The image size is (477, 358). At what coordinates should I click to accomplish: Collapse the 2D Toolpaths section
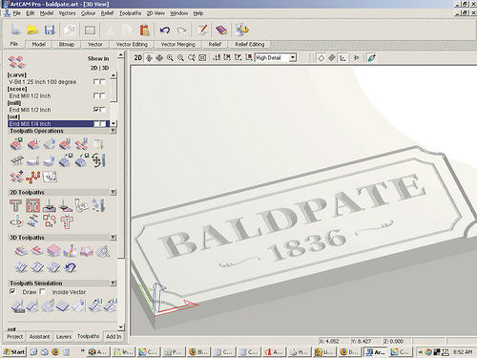point(113,192)
